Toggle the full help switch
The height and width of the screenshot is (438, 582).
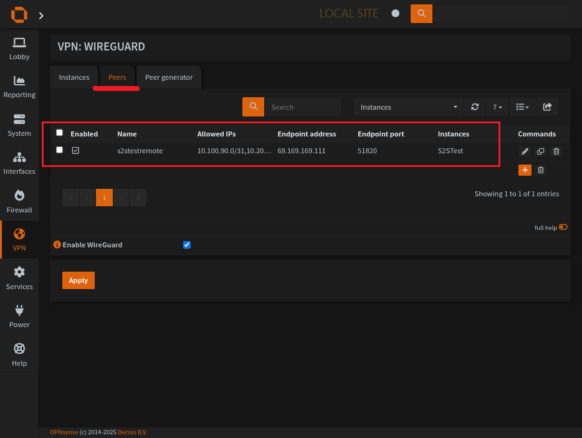coord(563,227)
